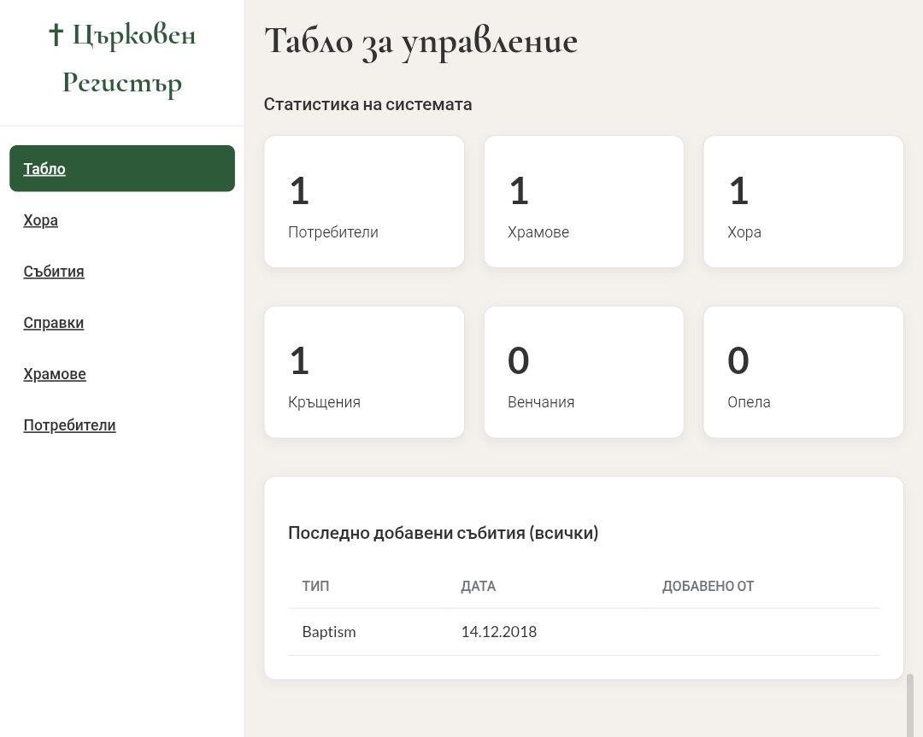Screen dimensions: 923x737
Task: Click the Кръщения statistics card
Action: (x=364, y=371)
